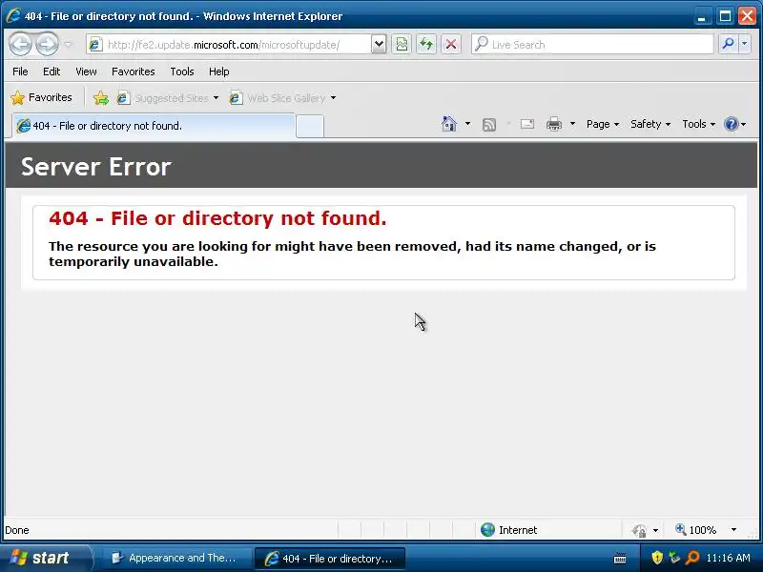Open the Help menu
The height and width of the screenshot is (572, 763).
tap(219, 71)
